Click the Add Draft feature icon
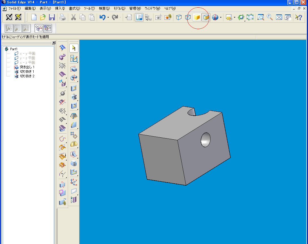308x244 pixels. pos(74,116)
